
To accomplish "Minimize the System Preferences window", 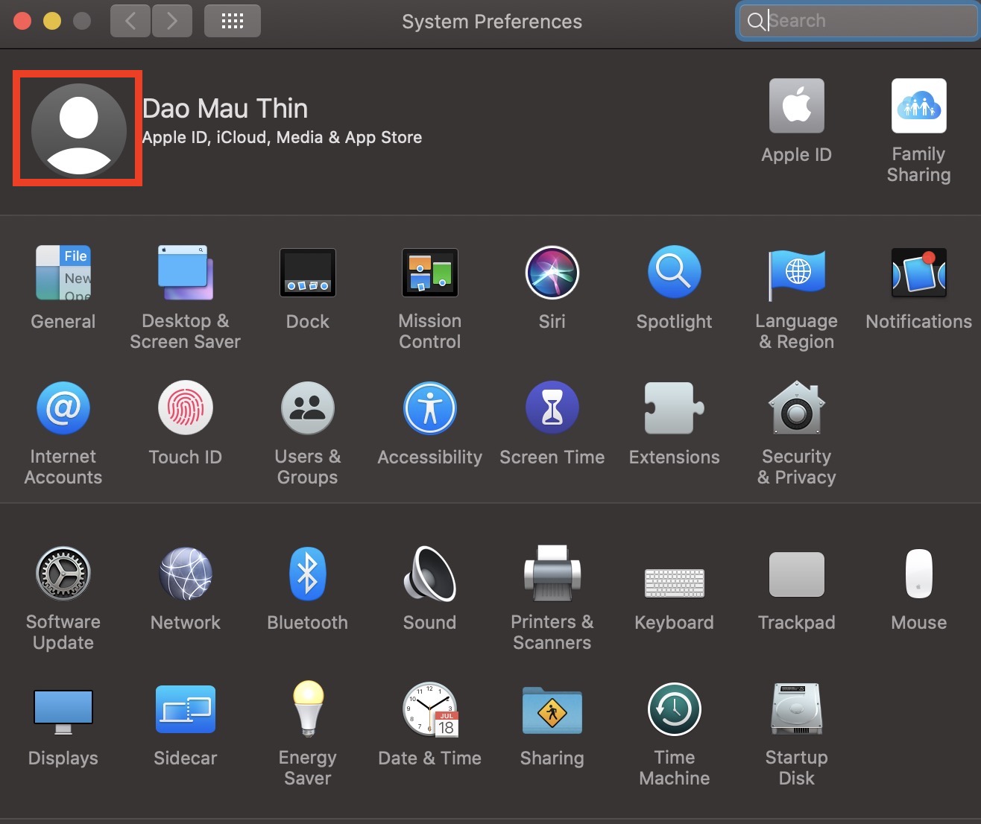I will tap(52, 20).
